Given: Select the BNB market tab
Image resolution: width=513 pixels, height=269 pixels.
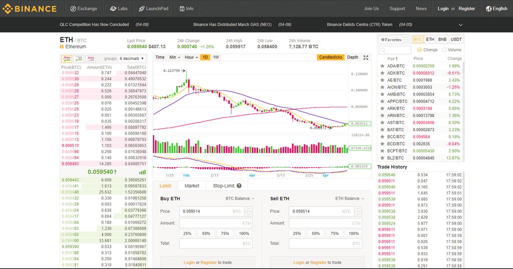Looking at the screenshot, I should 442,39.
